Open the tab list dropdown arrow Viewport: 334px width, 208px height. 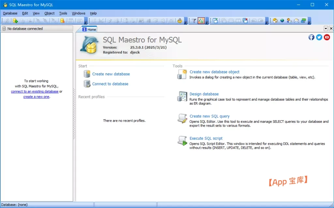click(x=326, y=29)
